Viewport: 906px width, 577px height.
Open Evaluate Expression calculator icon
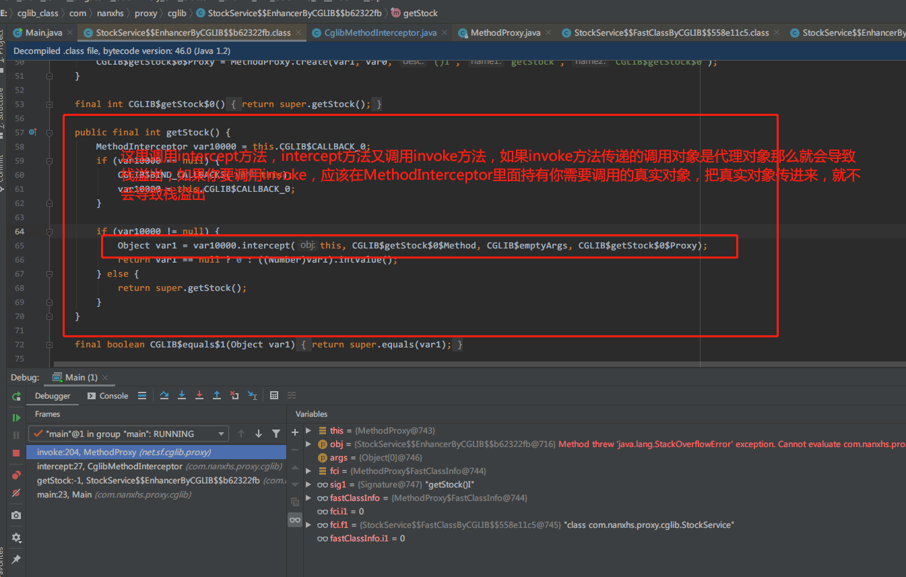pyautogui.click(x=273, y=395)
